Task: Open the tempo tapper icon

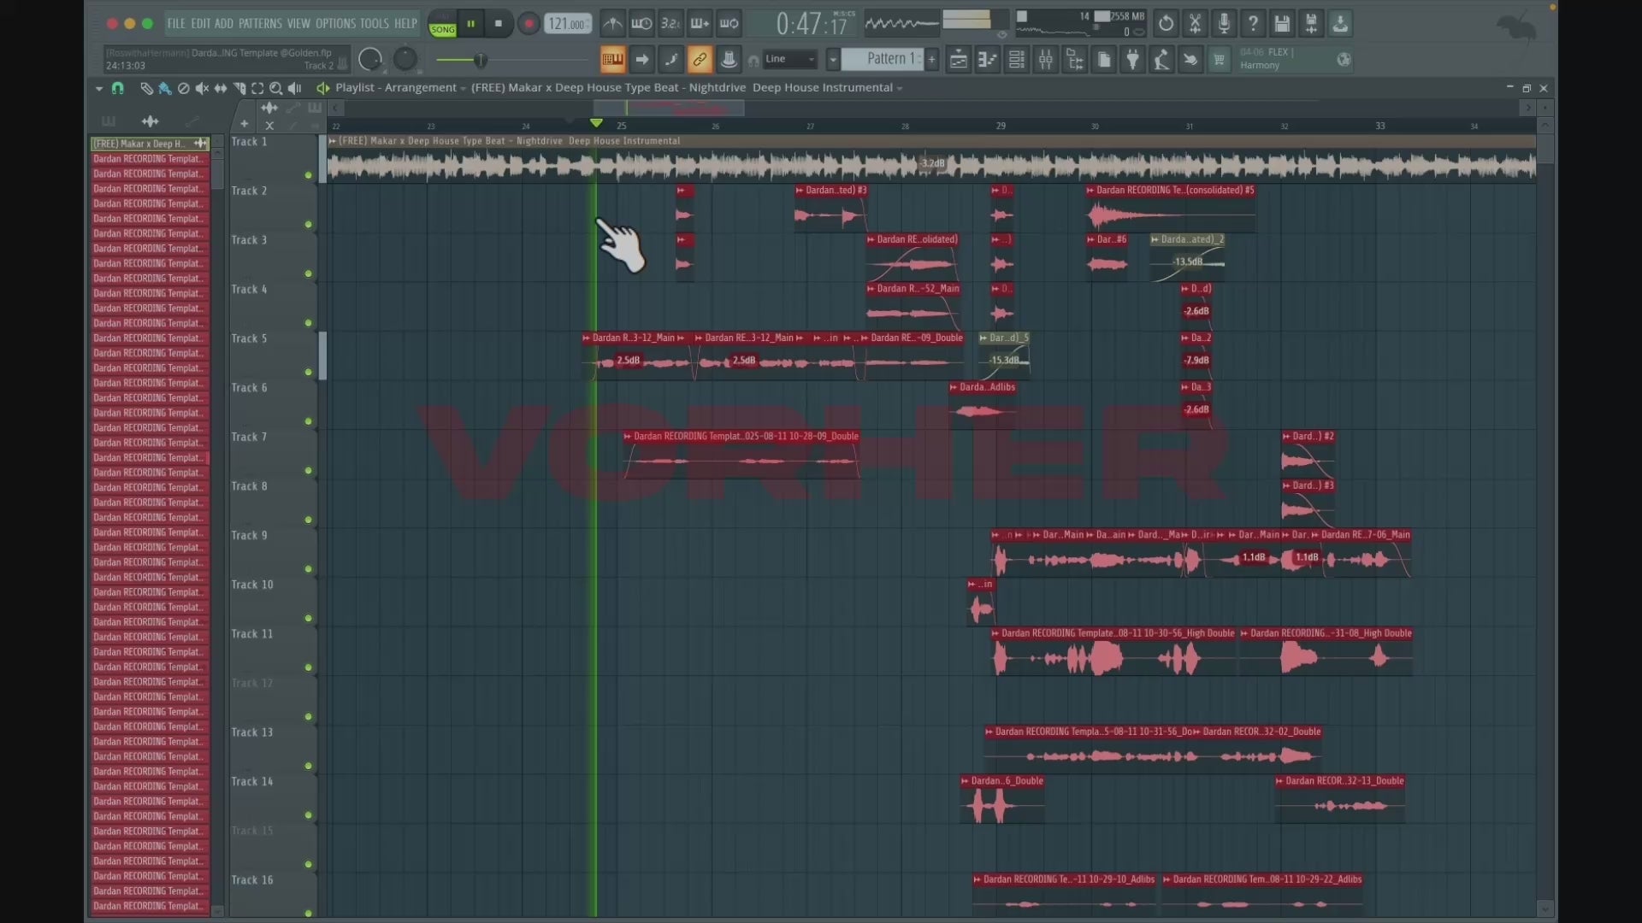Action: [1162, 60]
